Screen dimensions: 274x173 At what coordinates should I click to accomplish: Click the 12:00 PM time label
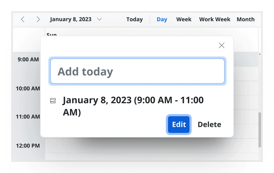point(28,145)
